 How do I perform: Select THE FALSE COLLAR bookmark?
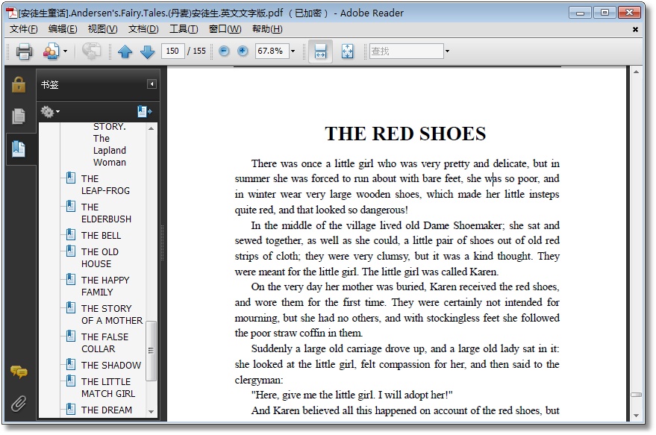click(104, 342)
